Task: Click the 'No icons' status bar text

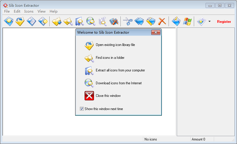Action: coord(151,139)
